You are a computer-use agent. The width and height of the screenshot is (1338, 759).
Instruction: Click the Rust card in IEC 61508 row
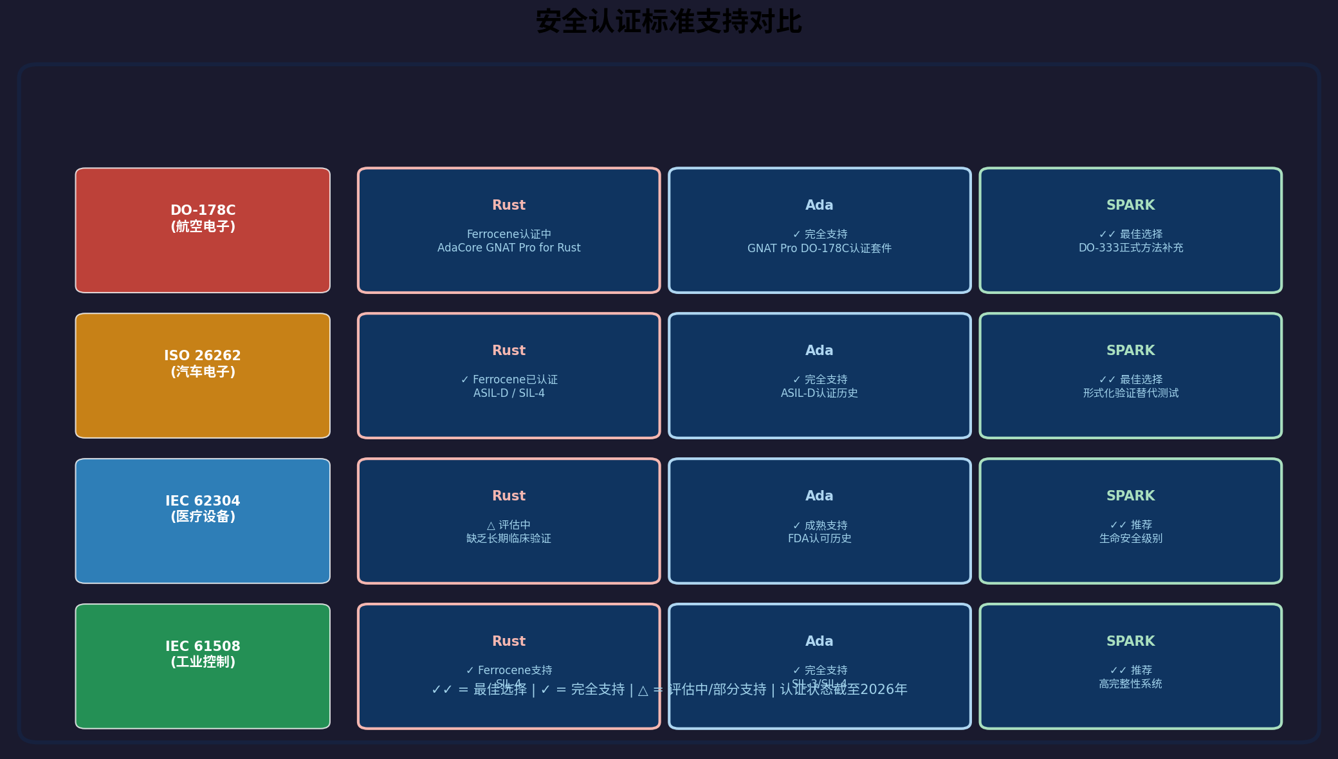coord(509,666)
